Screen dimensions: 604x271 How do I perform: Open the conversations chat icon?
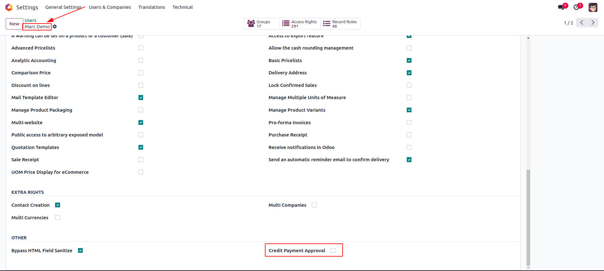tap(561, 7)
